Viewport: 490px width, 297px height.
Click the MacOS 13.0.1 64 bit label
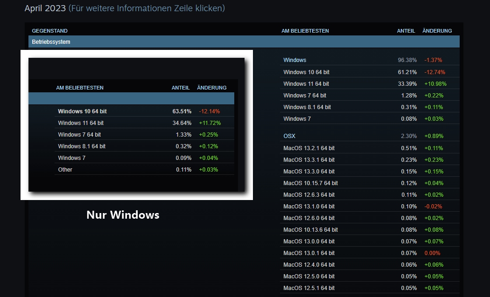tap(309, 253)
